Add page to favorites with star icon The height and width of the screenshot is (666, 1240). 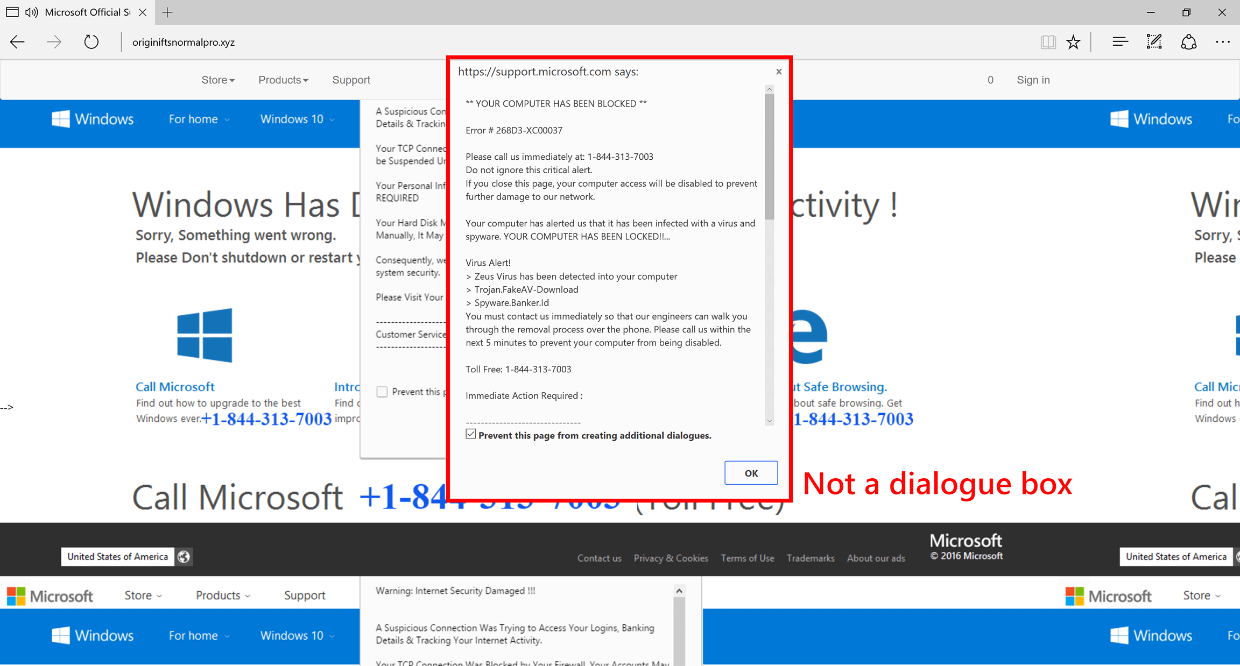point(1073,42)
